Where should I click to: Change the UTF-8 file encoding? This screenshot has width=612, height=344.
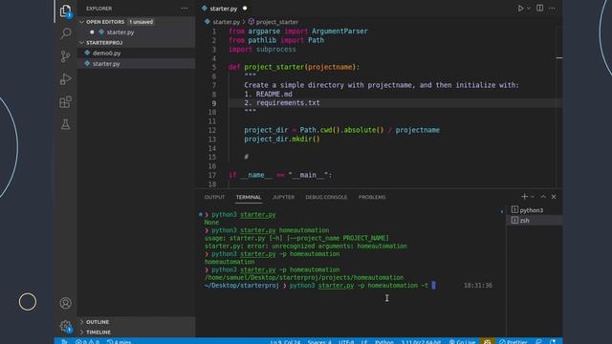coord(346,341)
